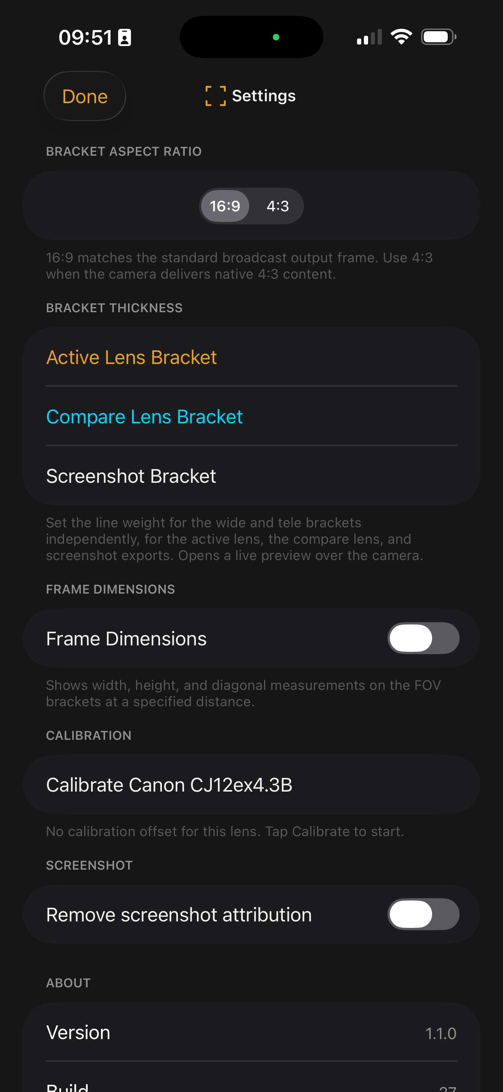Tap the contact card icon near clock
Screen dimensions: 503x1092
tap(124, 37)
